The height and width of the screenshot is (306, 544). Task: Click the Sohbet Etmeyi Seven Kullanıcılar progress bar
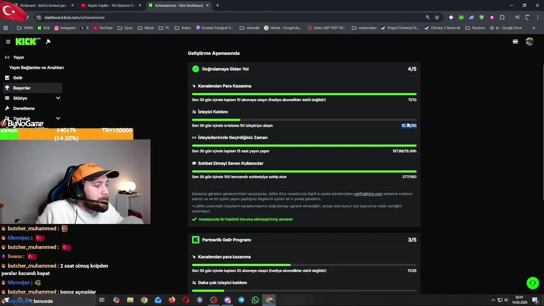[304, 171]
